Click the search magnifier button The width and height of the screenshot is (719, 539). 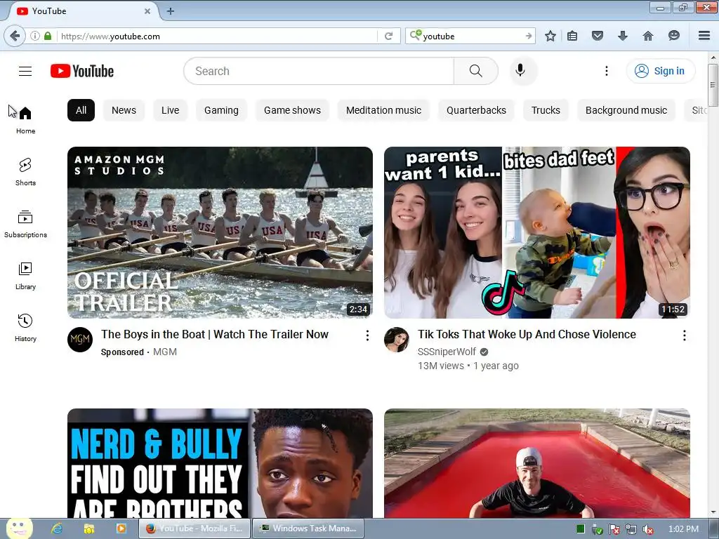click(x=476, y=71)
